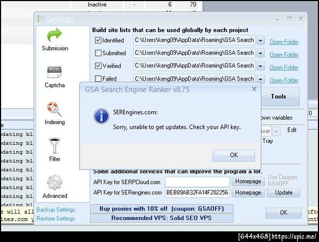Click the Update button for SERengines
The width and height of the screenshot is (319, 242).
283,193
